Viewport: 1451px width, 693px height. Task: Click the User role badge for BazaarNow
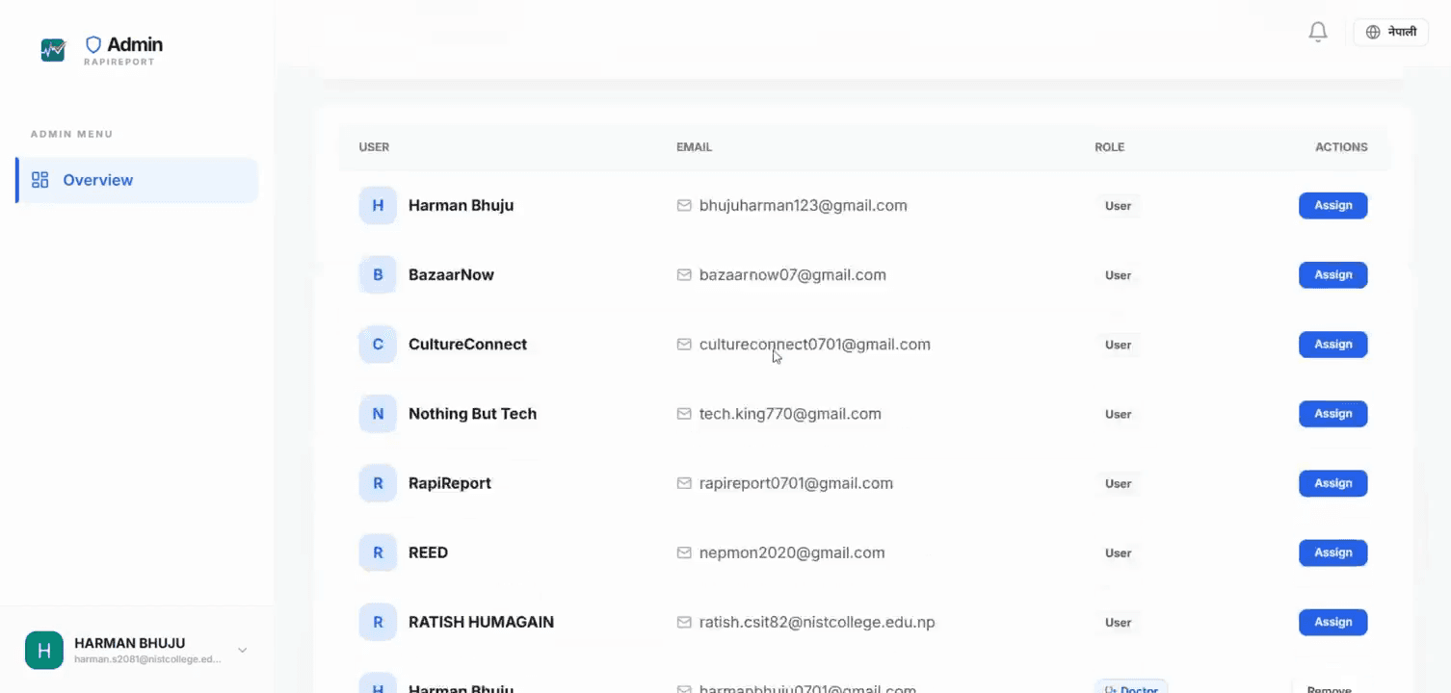1118,275
